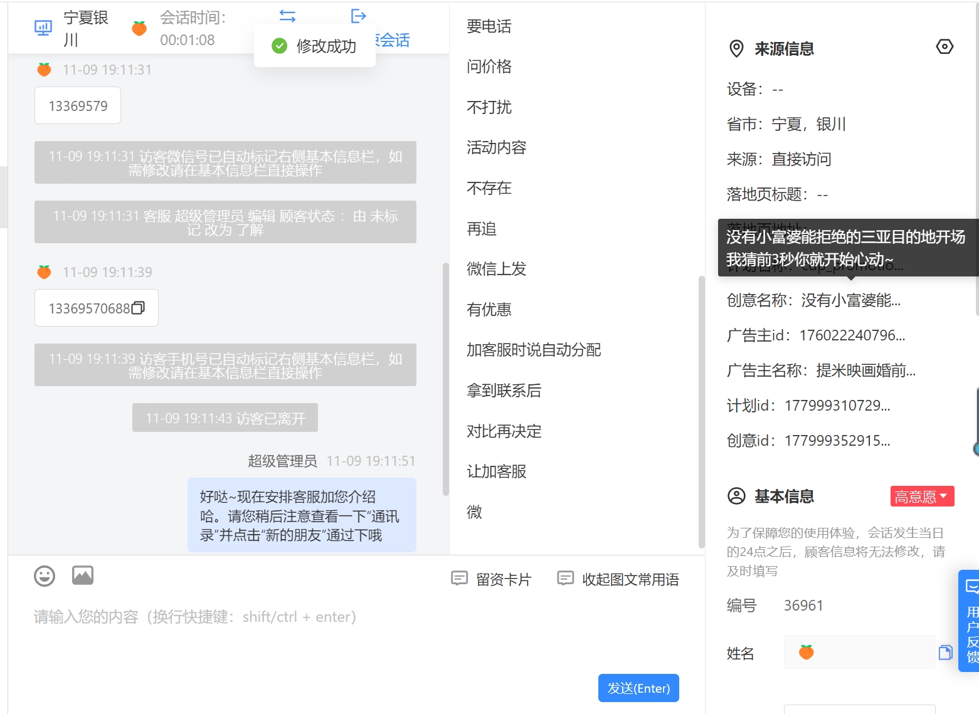Click the 创意名称 value 没有小富婆能...
The image size is (979, 714).
pos(850,300)
